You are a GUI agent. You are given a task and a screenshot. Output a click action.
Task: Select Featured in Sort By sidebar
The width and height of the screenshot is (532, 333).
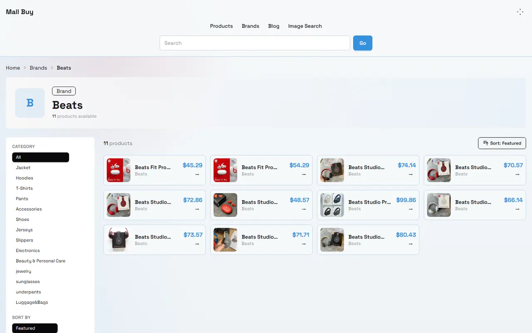pos(35,328)
